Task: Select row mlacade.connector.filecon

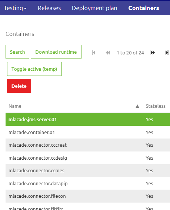Action: click(x=88, y=196)
